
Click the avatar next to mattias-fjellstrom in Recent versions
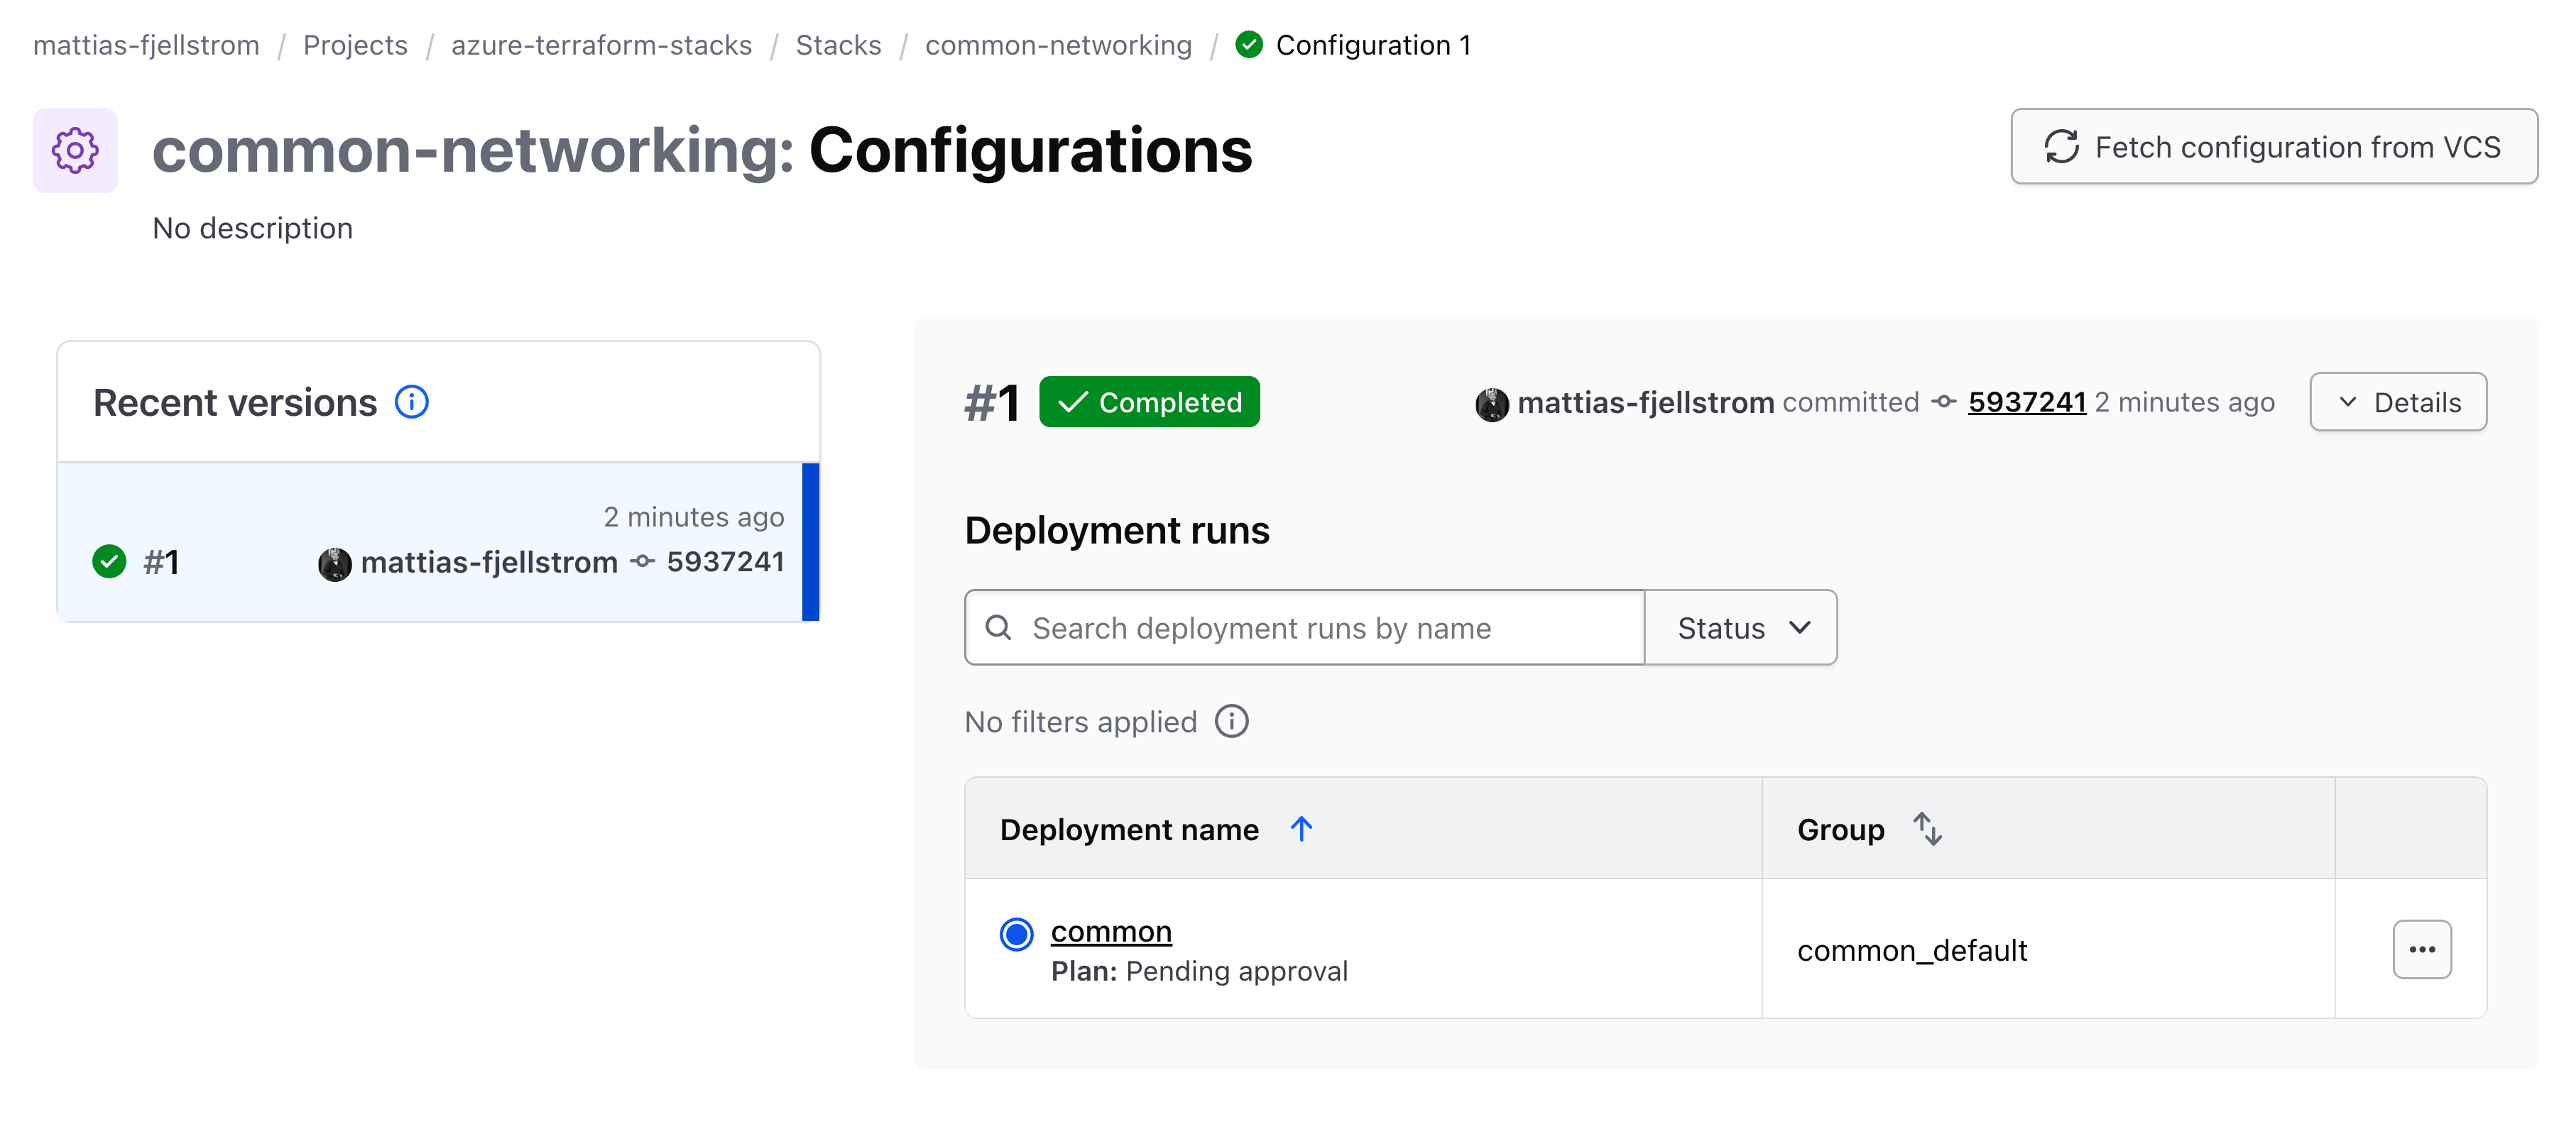[x=335, y=561]
